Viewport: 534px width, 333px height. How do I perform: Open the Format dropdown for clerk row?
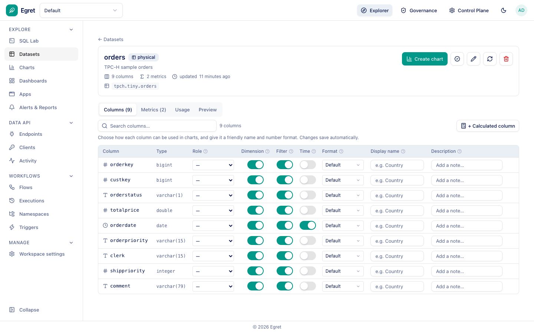[x=343, y=256]
